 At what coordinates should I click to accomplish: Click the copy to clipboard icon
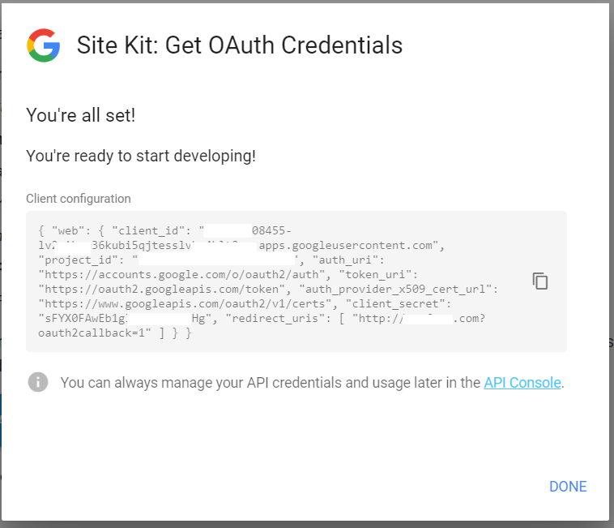coord(540,281)
